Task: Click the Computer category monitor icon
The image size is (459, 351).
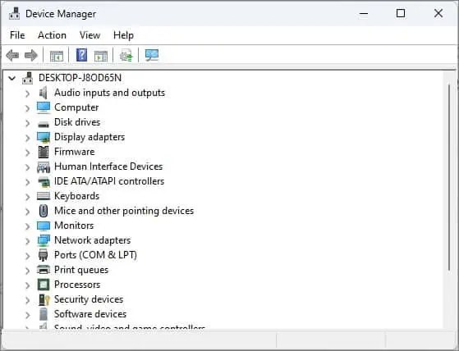Action: [x=44, y=107]
